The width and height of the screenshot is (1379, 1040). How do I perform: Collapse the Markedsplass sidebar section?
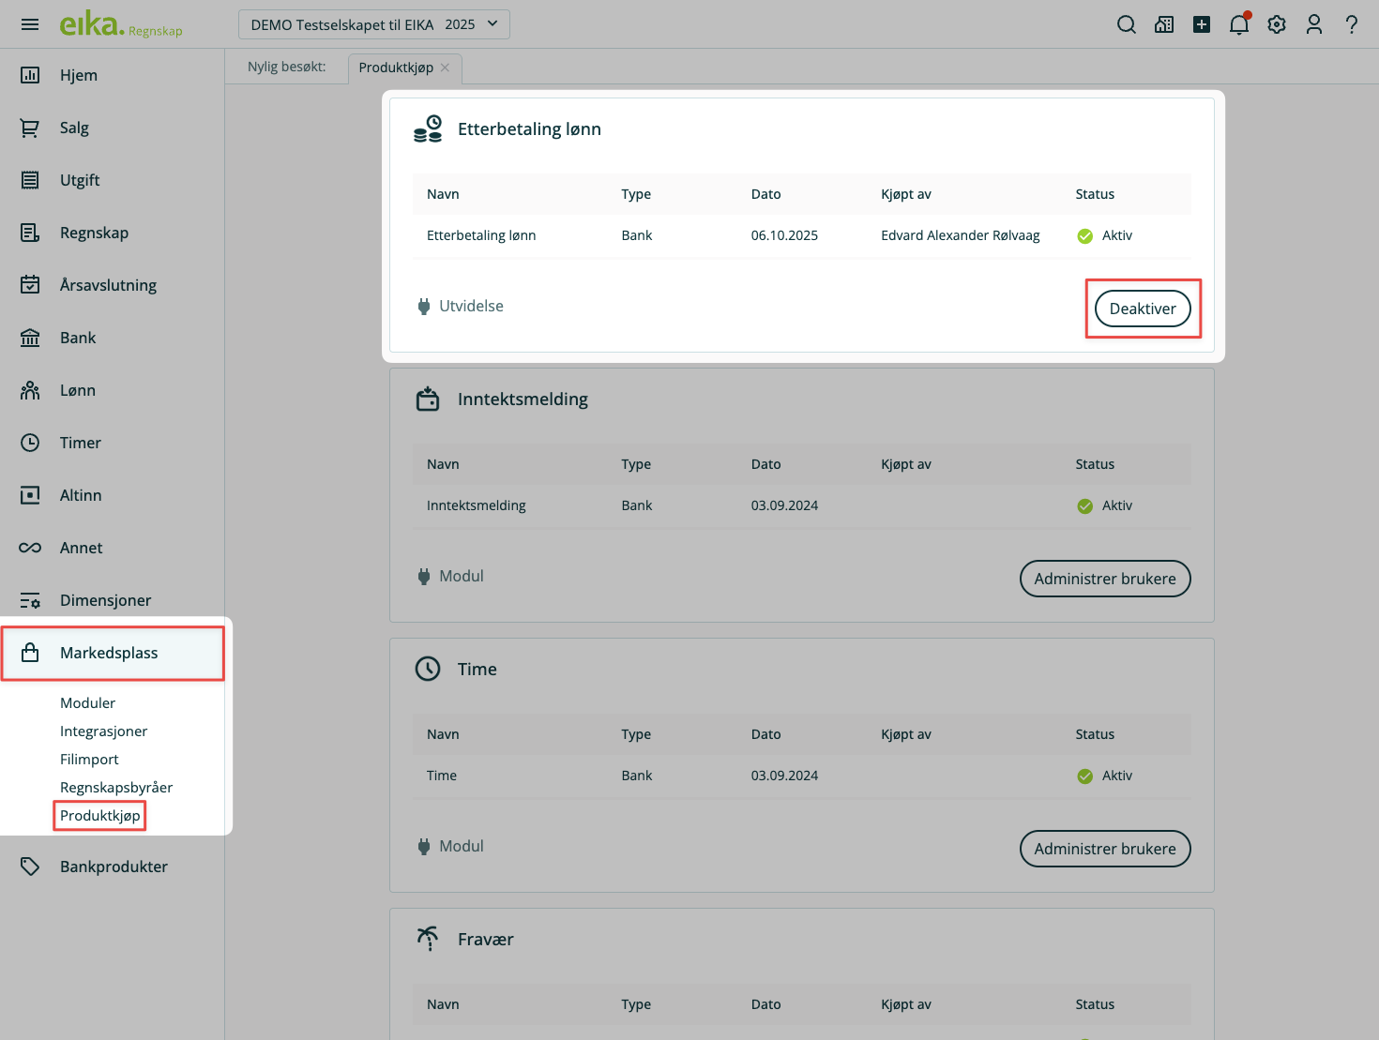[109, 653]
